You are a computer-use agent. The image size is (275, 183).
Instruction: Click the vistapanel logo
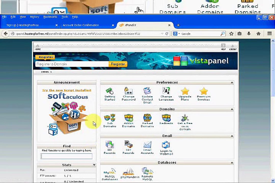pyautogui.click(x=201, y=61)
